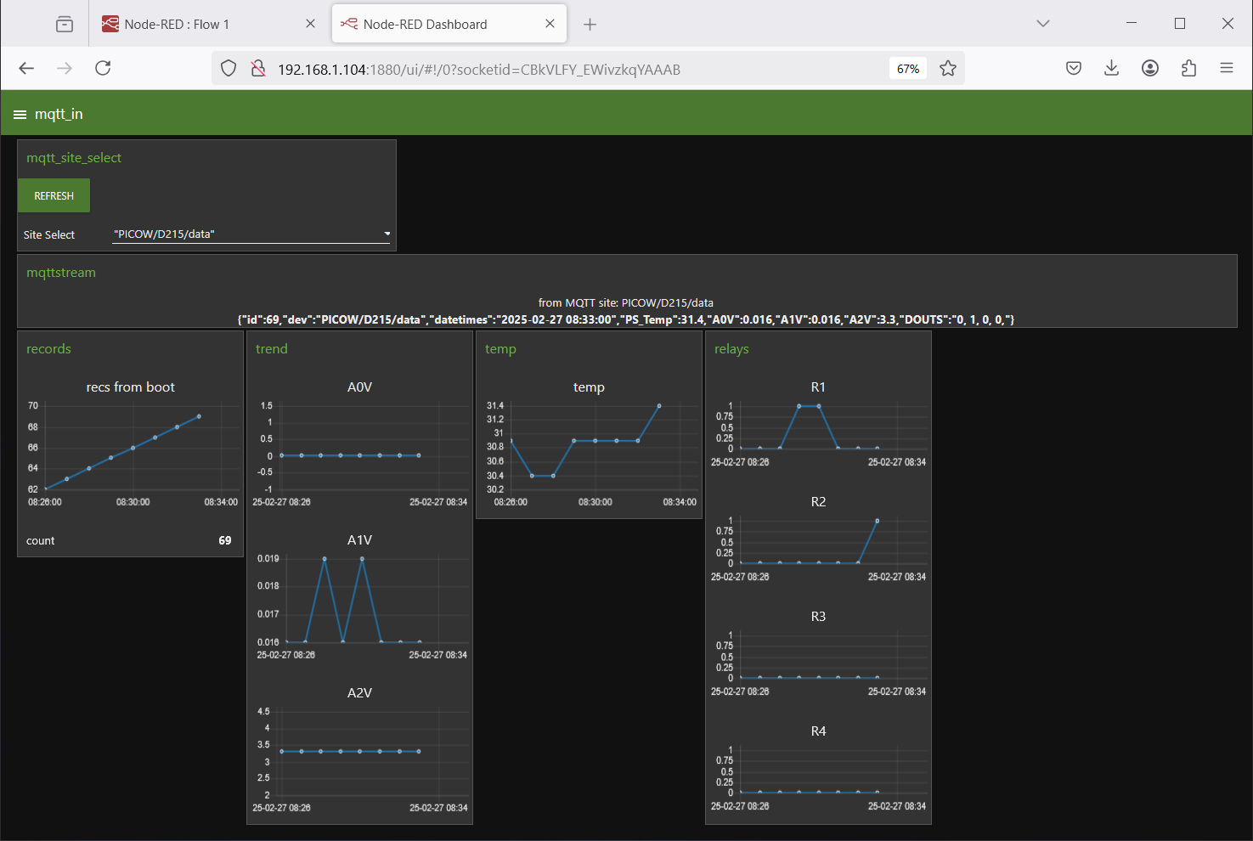
Task: Click the REFRESH button
Action: tap(54, 196)
